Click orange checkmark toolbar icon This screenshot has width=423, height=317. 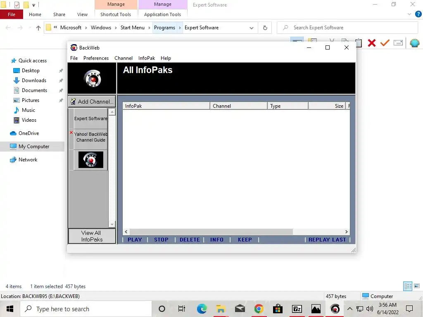(385, 43)
